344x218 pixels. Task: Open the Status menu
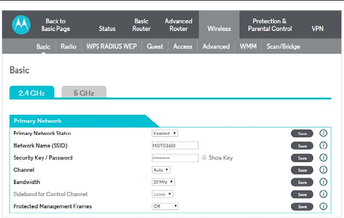(x=107, y=29)
